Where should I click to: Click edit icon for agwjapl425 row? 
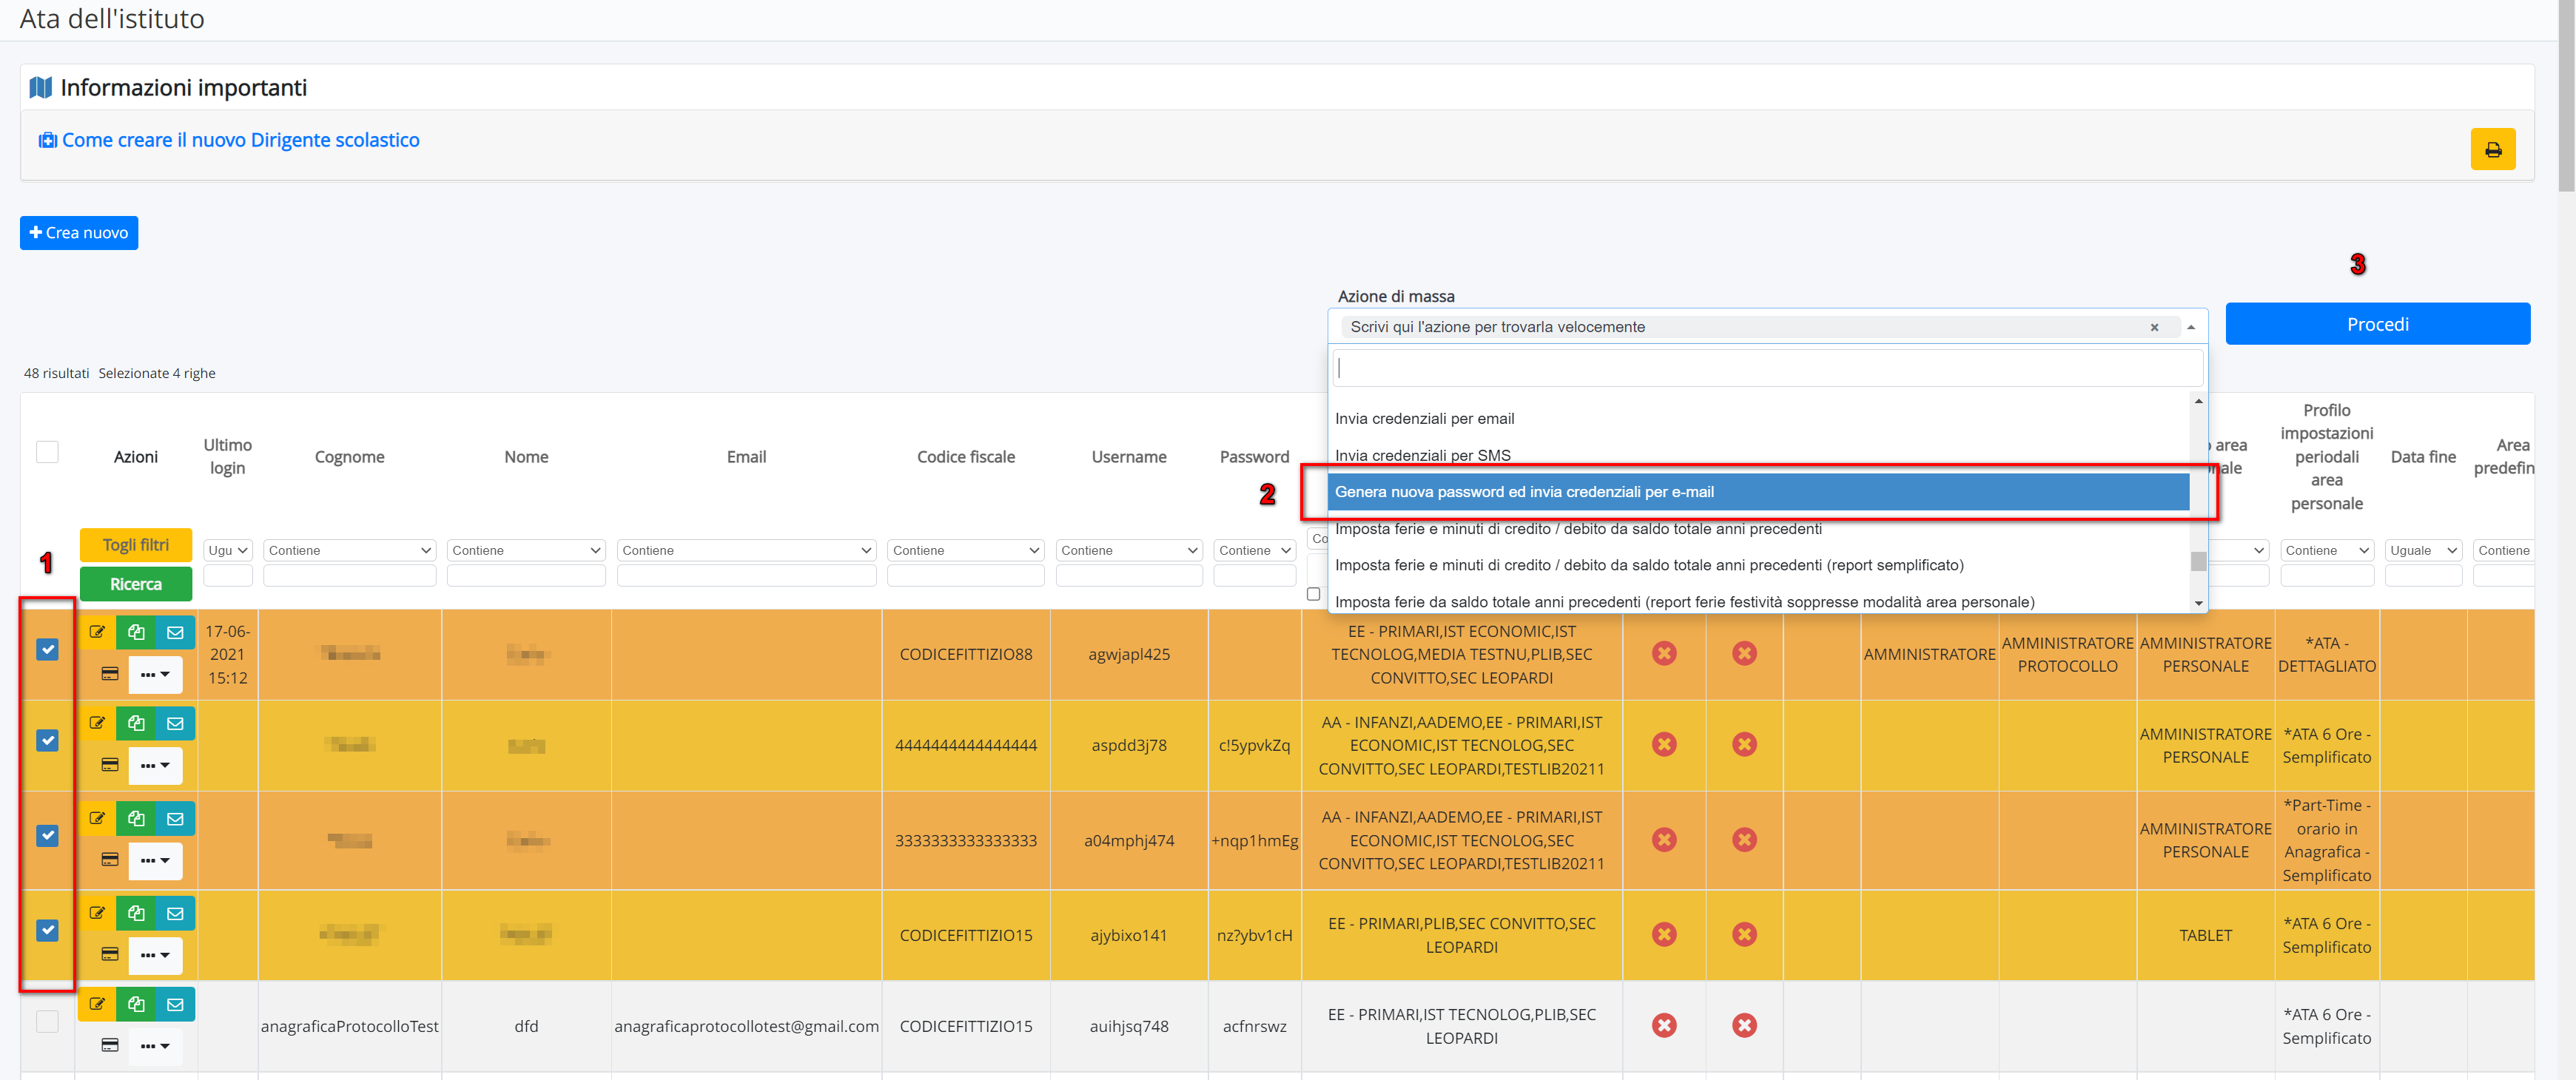[97, 632]
